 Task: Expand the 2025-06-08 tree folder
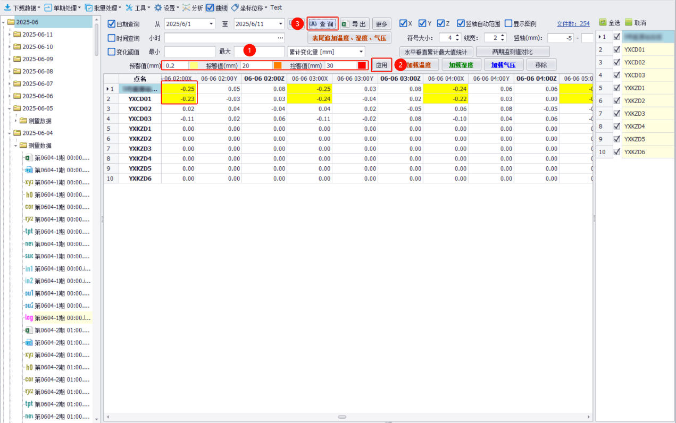coord(10,71)
